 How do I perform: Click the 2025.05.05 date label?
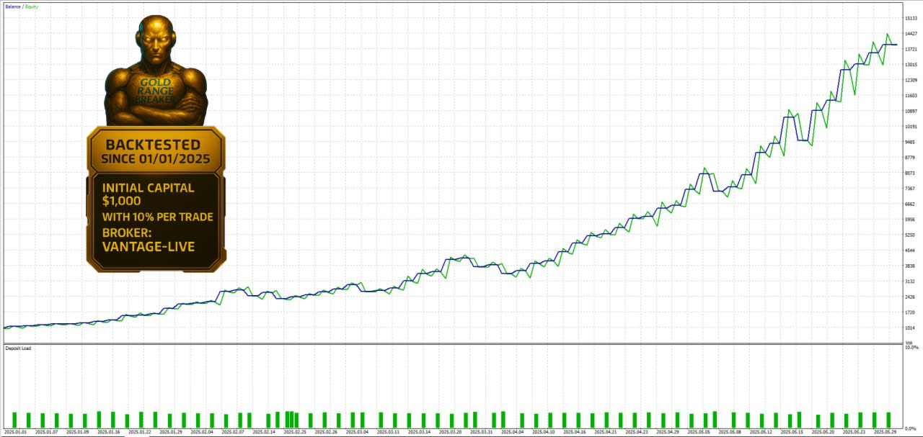tap(699, 433)
